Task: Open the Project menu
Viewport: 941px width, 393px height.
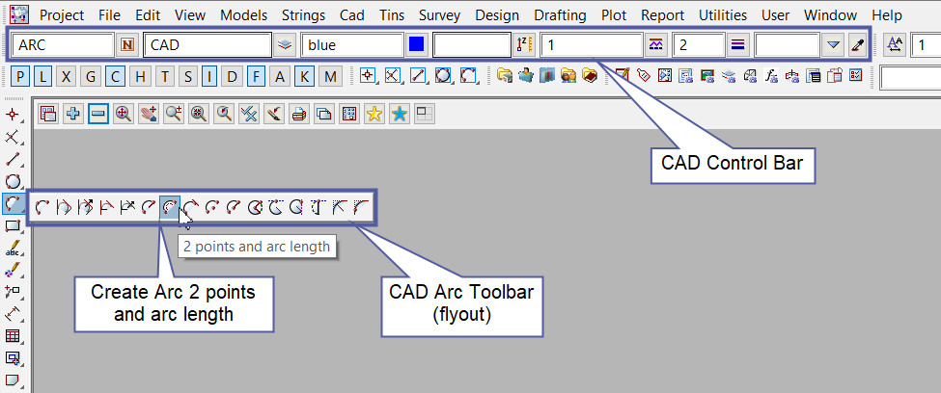Action: pyautogui.click(x=62, y=15)
